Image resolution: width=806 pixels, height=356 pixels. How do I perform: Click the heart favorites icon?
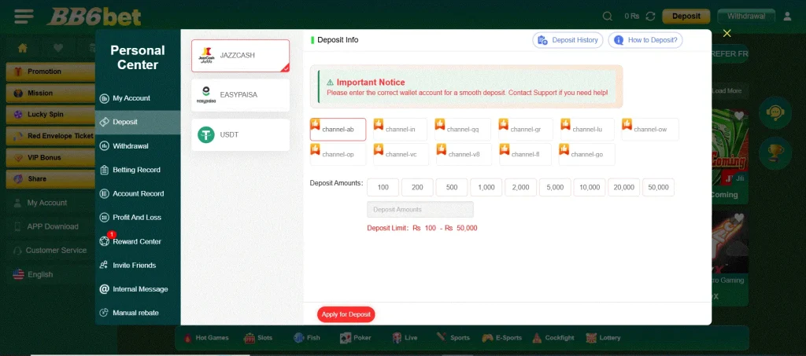coord(58,48)
